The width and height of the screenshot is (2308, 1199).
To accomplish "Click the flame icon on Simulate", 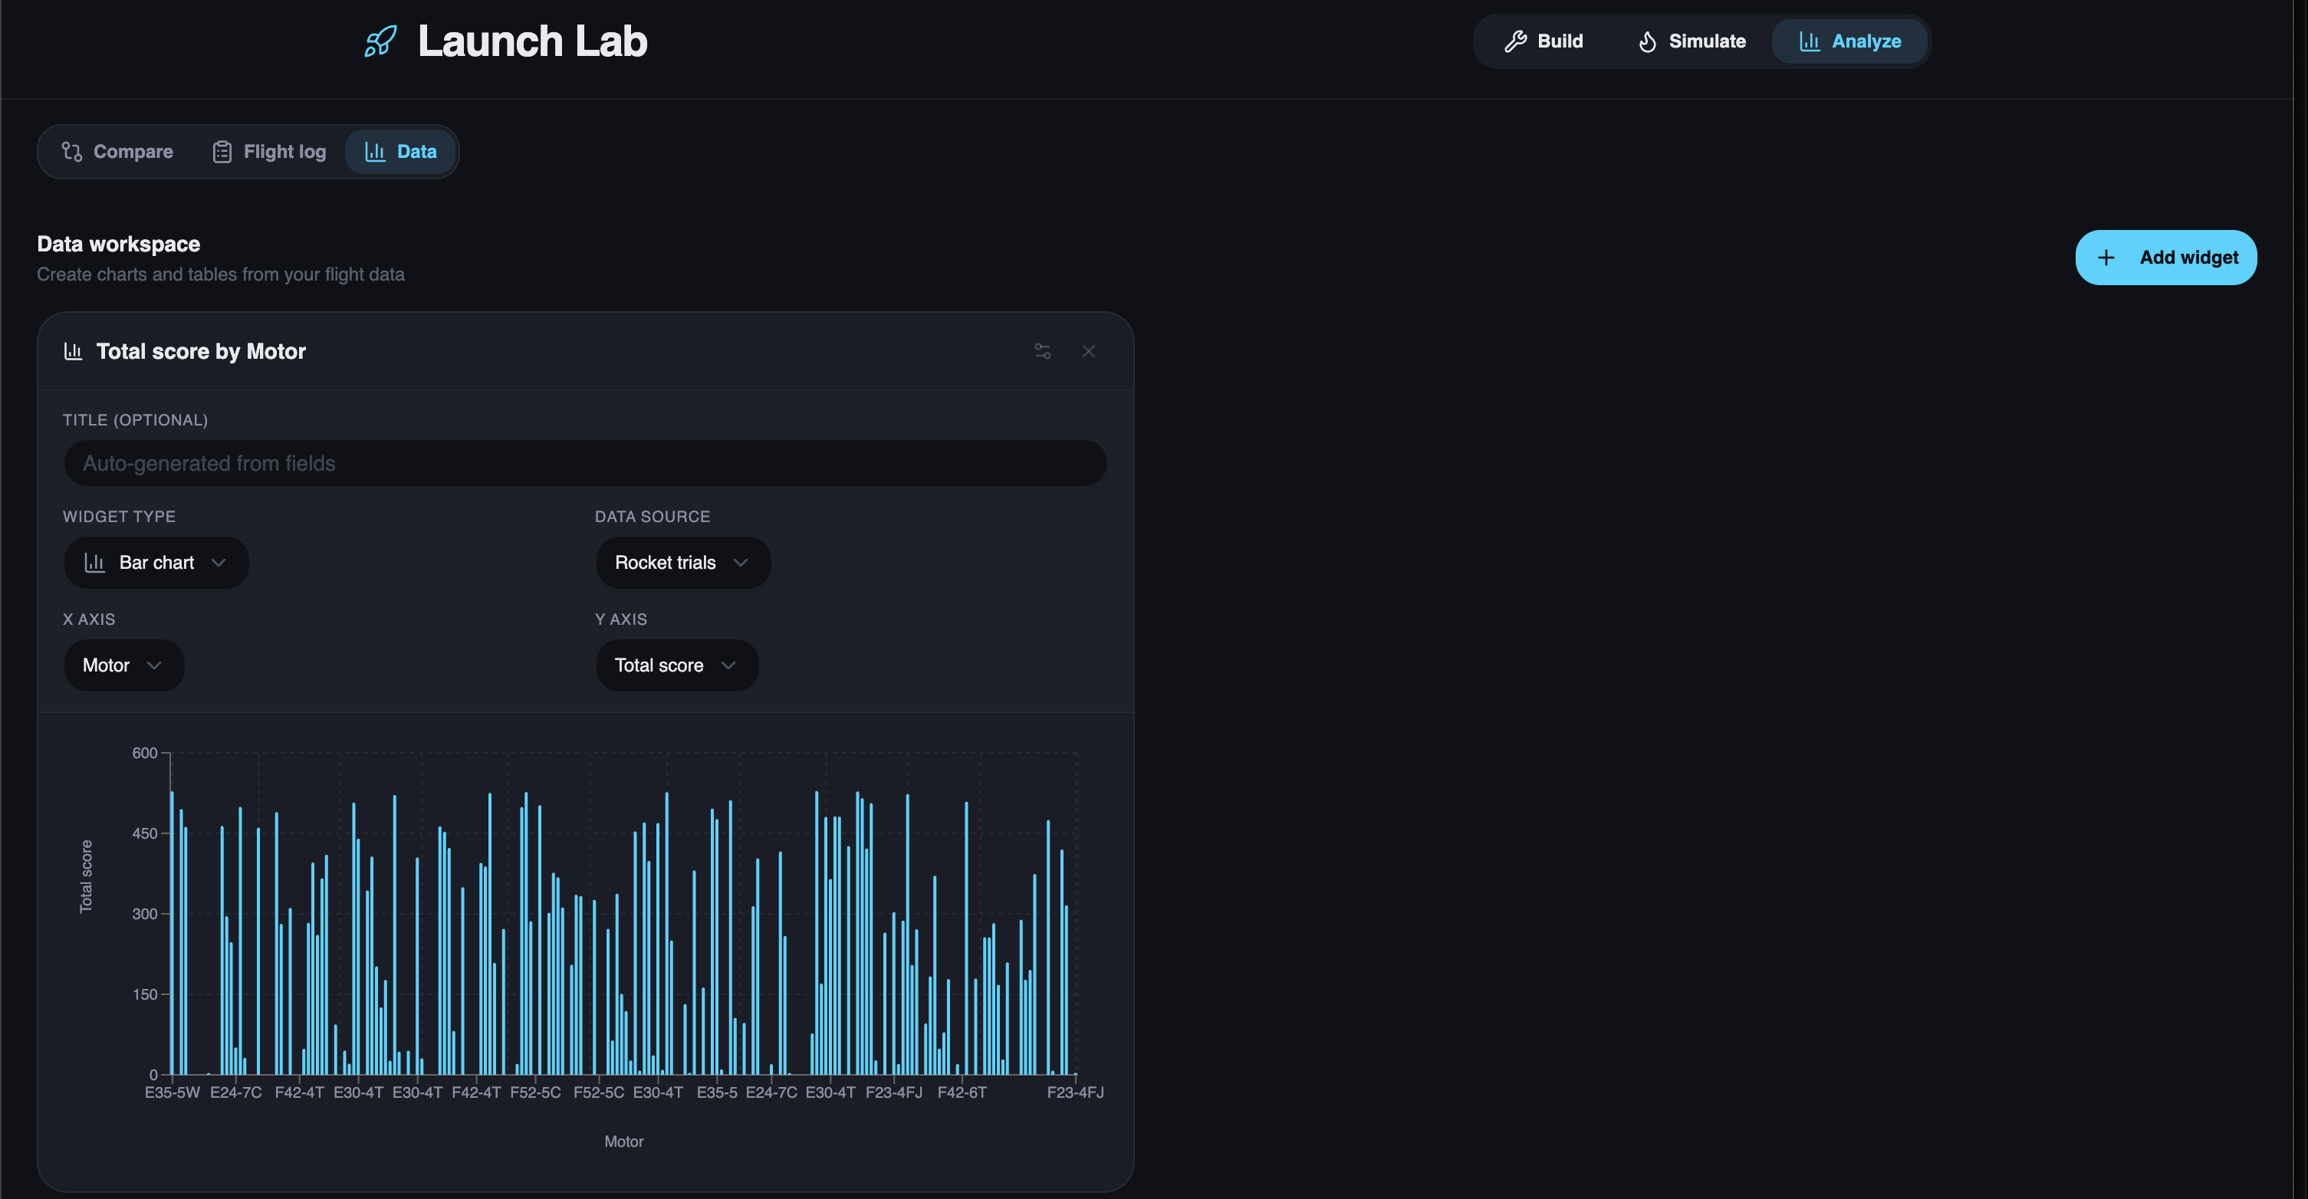I will click(x=1647, y=41).
